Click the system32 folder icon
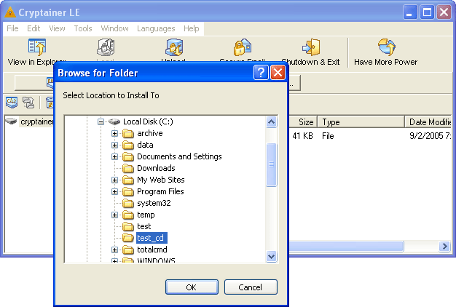Screen dimensions: 456x307 (x=128, y=203)
